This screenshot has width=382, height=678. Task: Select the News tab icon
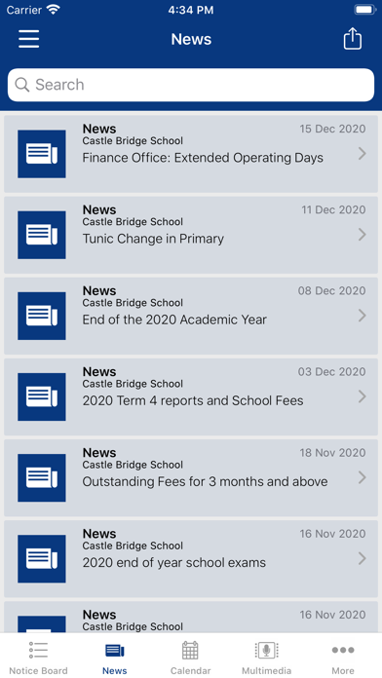[x=115, y=651]
